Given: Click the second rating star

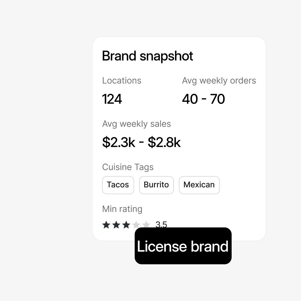Looking at the screenshot, I should click(116, 225).
